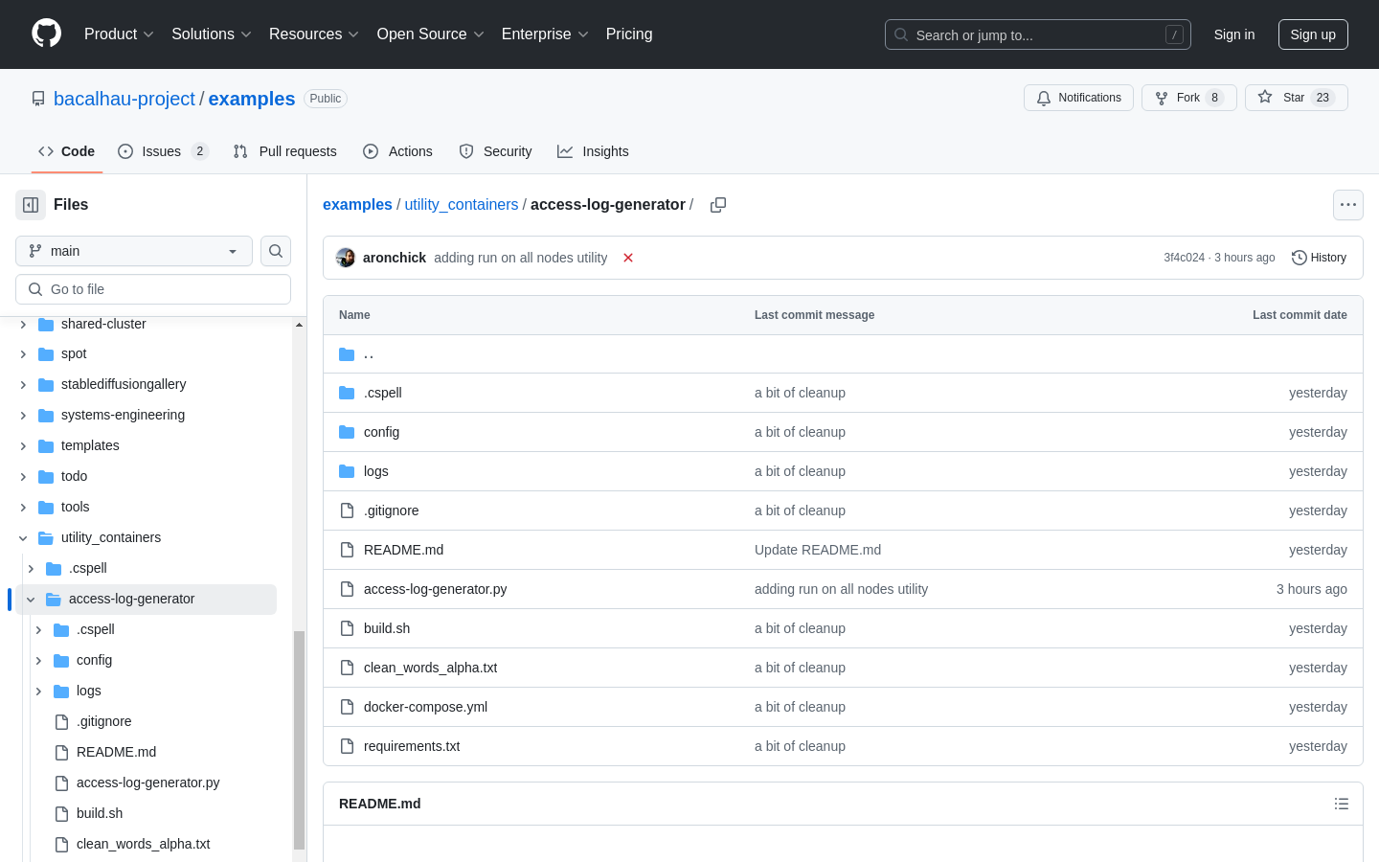Expand the shared-cluster folder chevron
This screenshot has width=1379, height=862.
(x=23, y=325)
